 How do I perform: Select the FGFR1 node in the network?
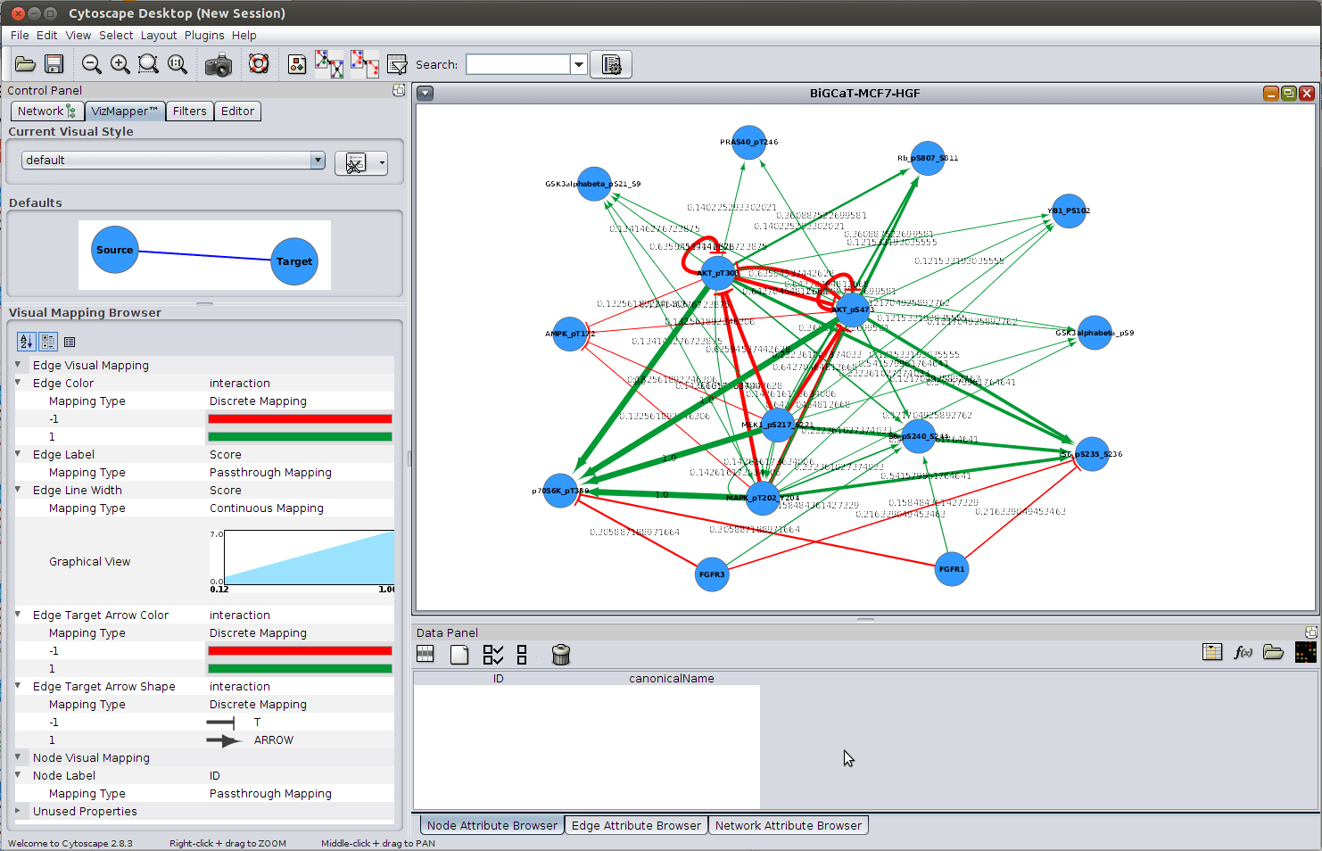(x=951, y=569)
